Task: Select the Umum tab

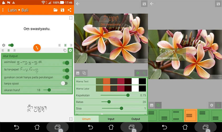Action: pyautogui.click(x=86, y=119)
